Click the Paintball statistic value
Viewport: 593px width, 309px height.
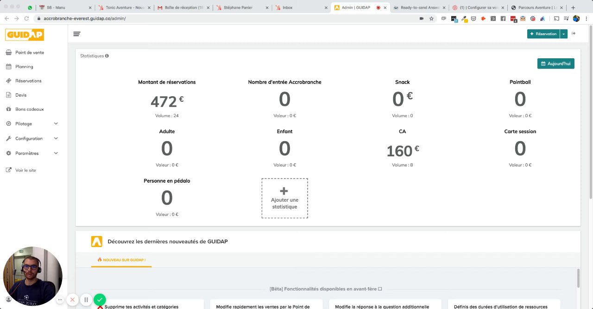tap(520, 99)
